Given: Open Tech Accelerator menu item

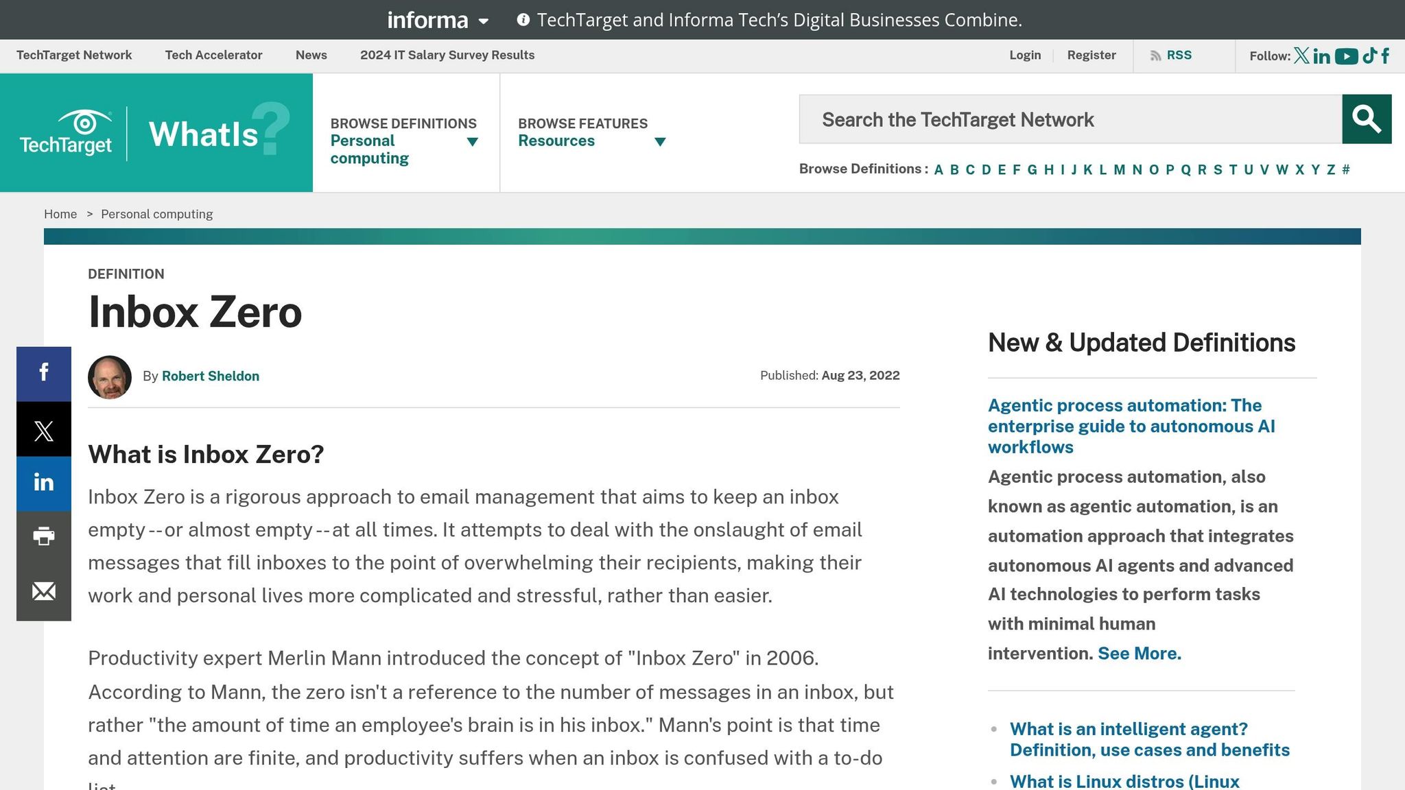Looking at the screenshot, I should (x=213, y=56).
